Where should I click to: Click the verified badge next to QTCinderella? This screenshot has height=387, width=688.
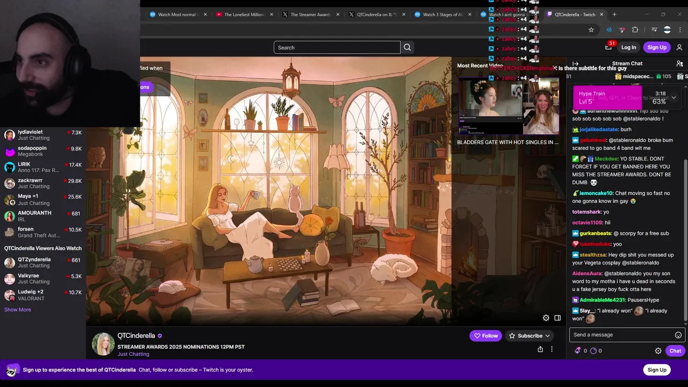[160, 336]
